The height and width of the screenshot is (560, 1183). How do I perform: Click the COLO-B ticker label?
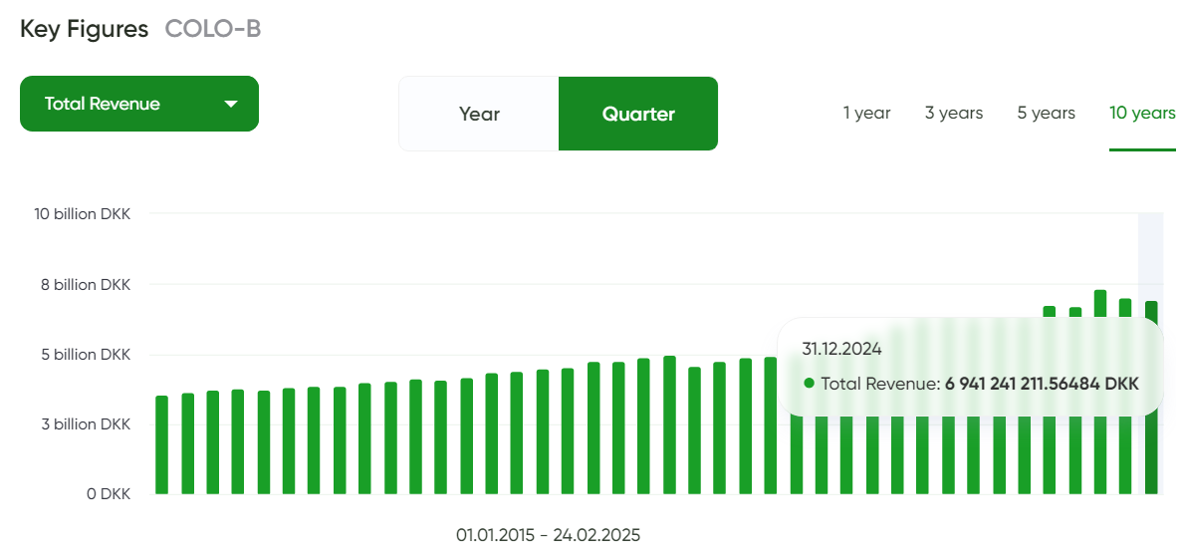(x=213, y=30)
